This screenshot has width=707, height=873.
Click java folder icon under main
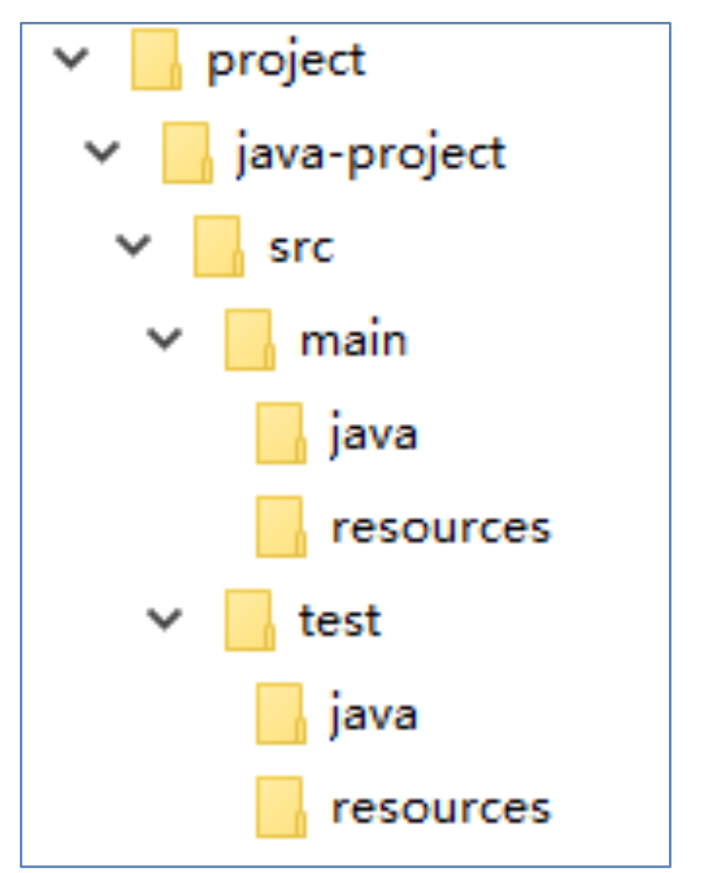[281, 434]
